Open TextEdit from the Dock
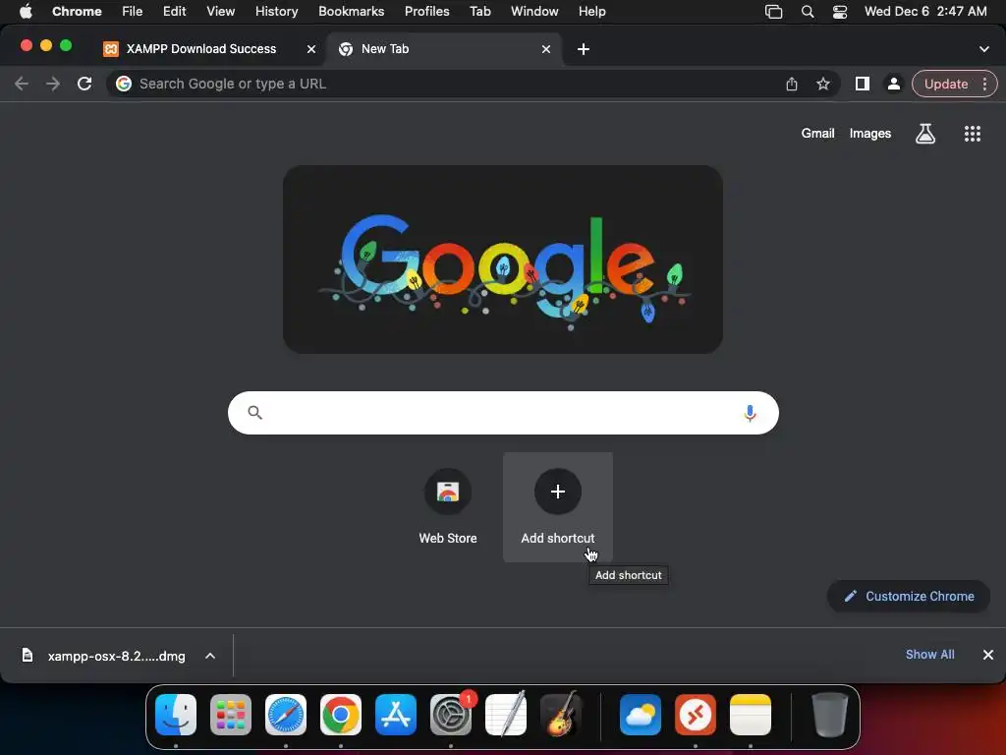Image resolution: width=1006 pixels, height=755 pixels. click(x=506, y=715)
